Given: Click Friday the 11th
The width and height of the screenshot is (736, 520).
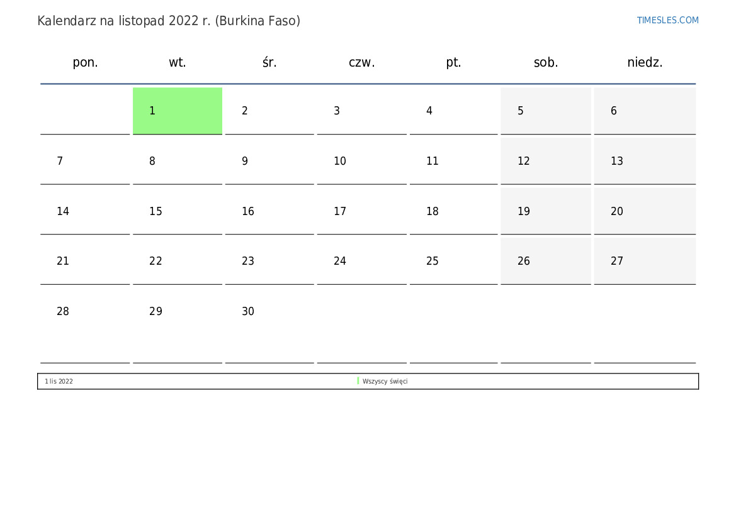Looking at the screenshot, I should tap(453, 161).
